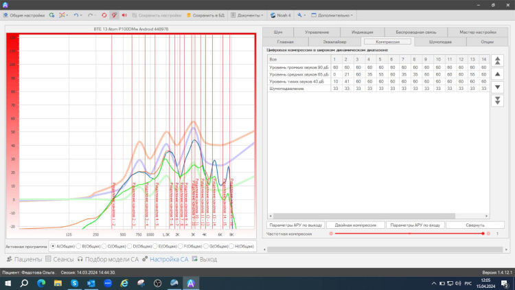The height and width of the screenshot is (290, 515).
Task: Click the right panel bottom horizontal scrollbar
Action: 385,249
